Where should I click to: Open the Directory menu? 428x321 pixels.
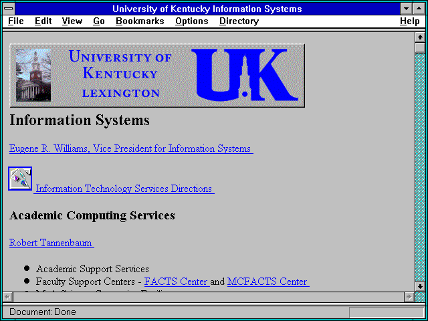coord(239,21)
